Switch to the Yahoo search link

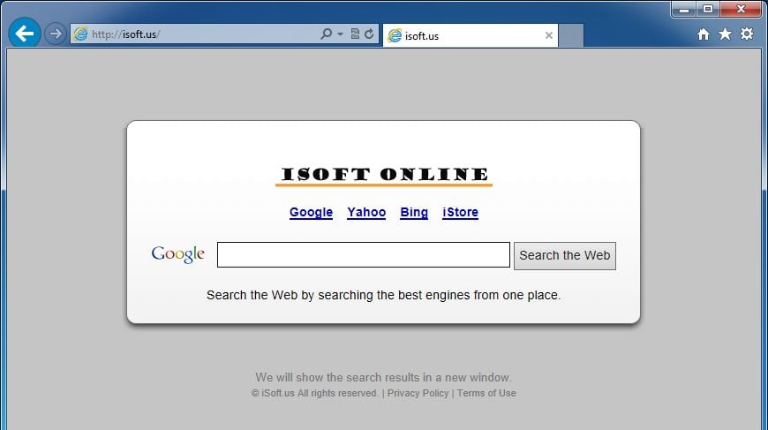(x=366, y=212)
